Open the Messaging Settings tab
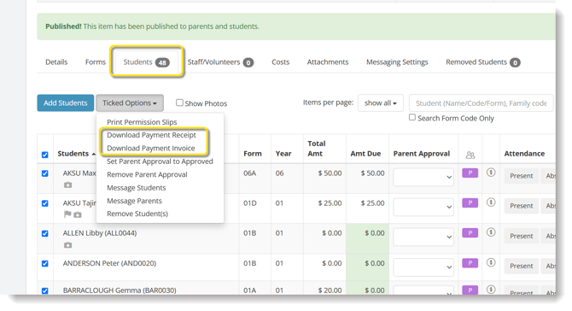The width and height of the screenshot is (572, 311). tap(397, 62)
